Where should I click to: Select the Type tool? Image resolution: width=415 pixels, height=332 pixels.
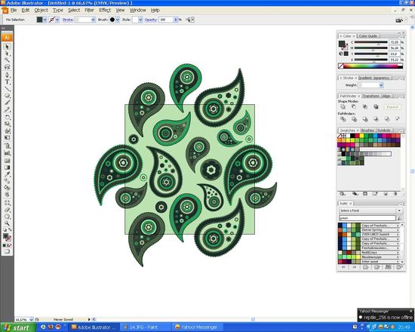[7, 81]
